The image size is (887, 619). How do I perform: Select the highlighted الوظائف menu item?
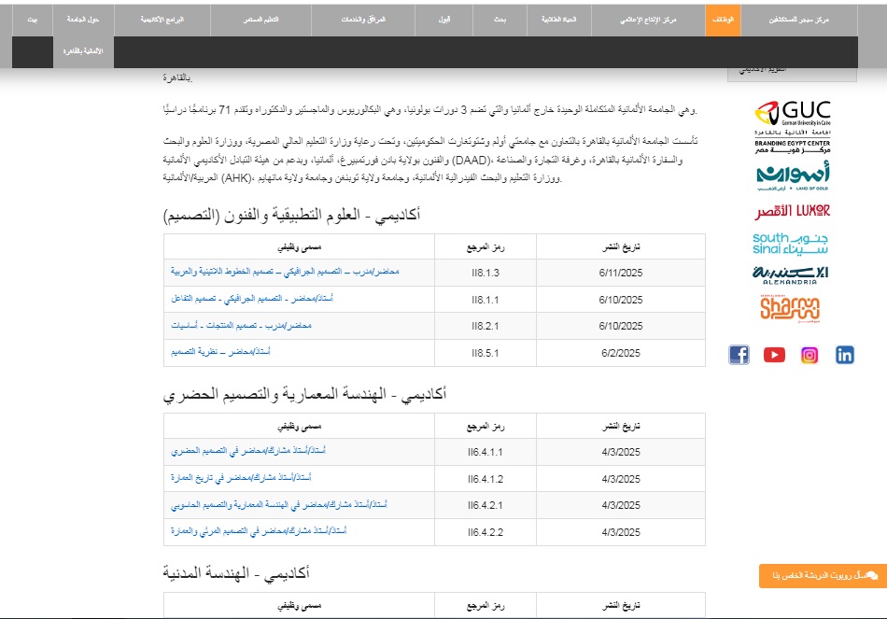coord(722,19)
